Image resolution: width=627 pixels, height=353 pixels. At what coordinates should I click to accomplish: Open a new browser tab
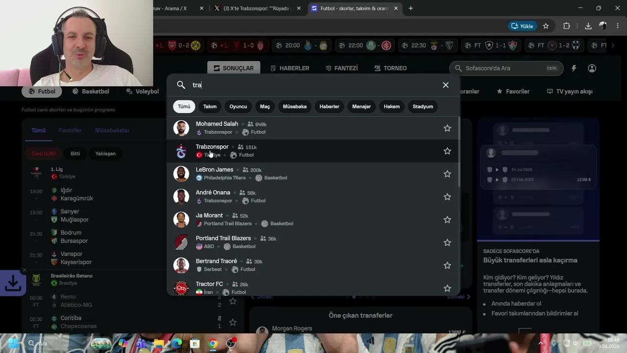click(410, 8)
